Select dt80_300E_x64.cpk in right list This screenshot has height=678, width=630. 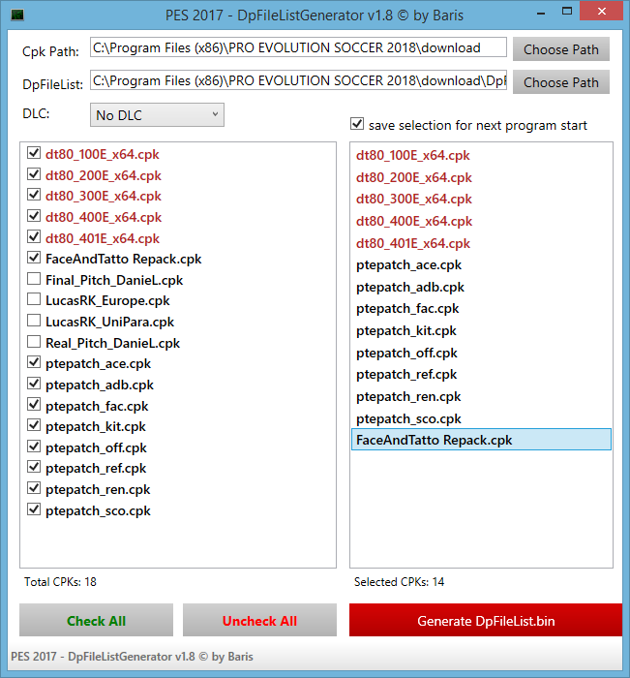(x=481, y=199)
